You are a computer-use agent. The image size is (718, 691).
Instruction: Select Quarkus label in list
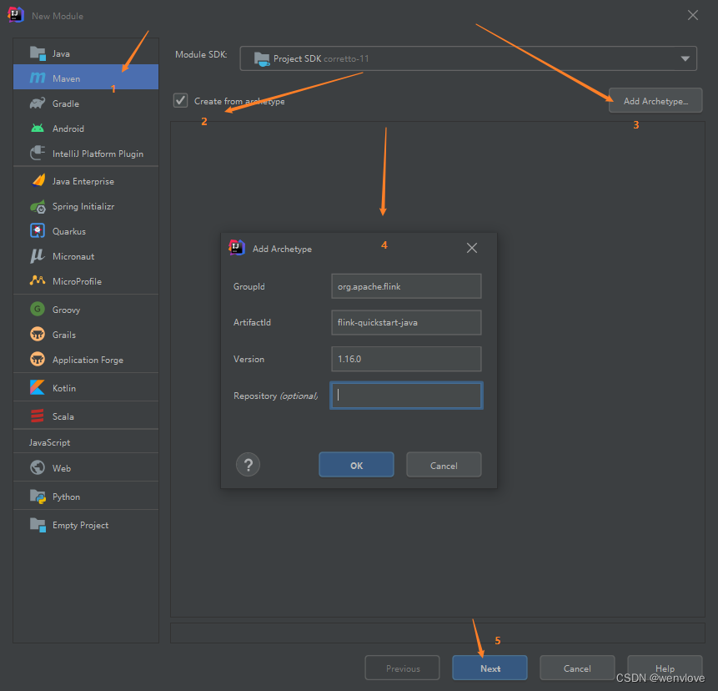pyautogui.click(x=68, y=231)
